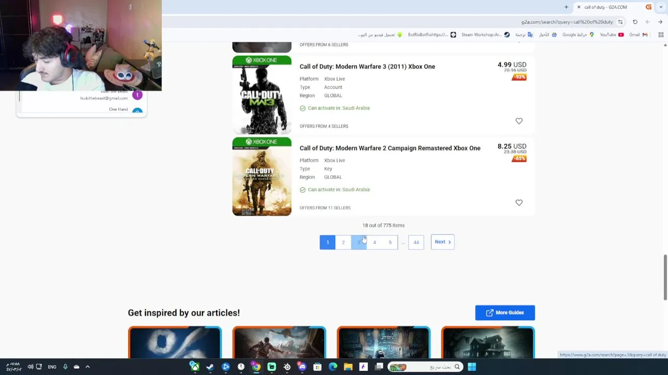The width and height of the screenshot is (668, 375).
Task: Open the More Guides button
Action: (x=505, y=312)
